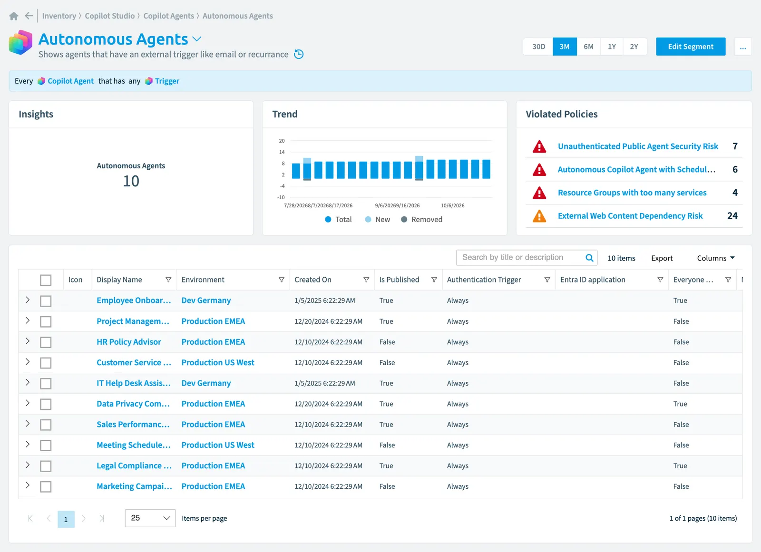
Task: Check the box for Employee Onboar… row
Action: (46, 301)
